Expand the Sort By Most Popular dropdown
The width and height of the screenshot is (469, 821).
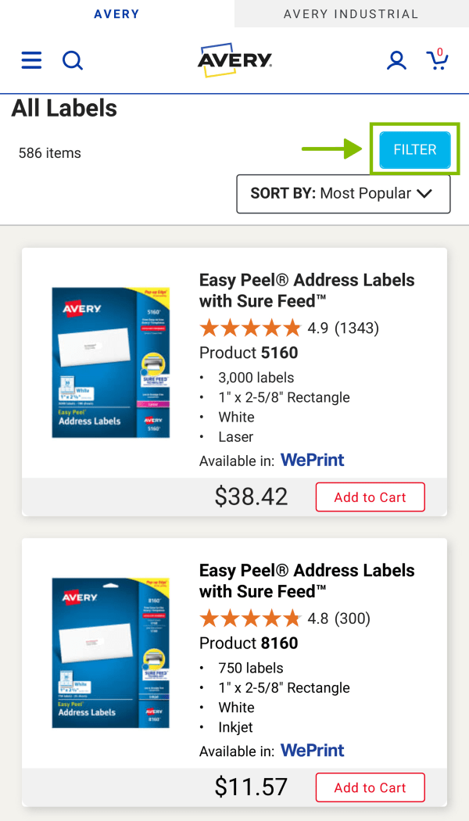[x=343, y=194]
